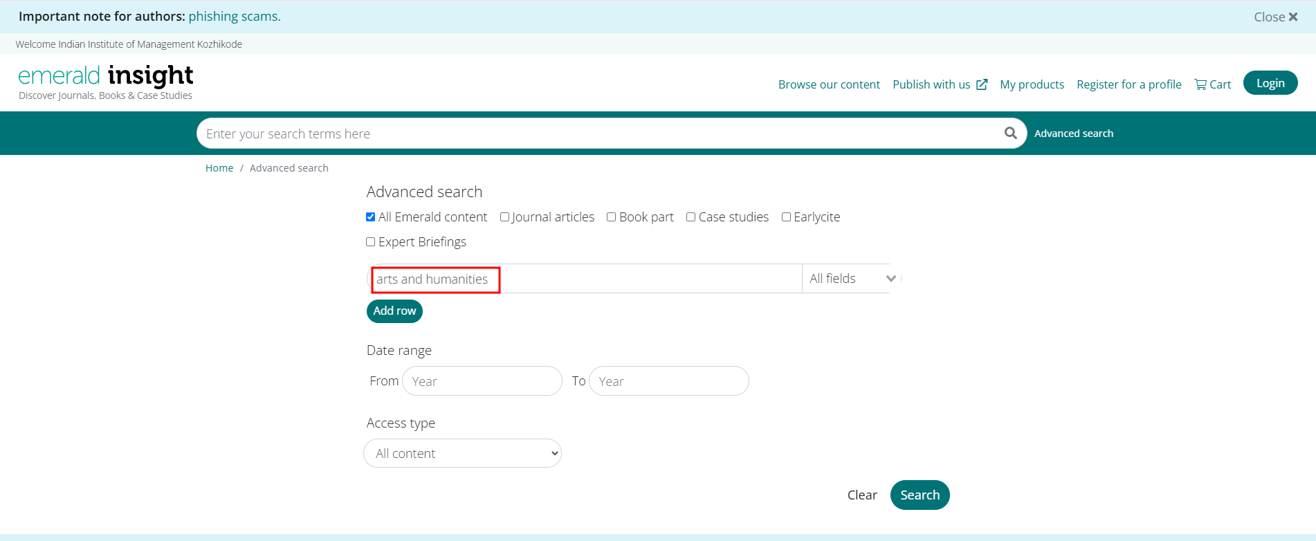
Task: Click the Add row button
Action: pos(394,311)
